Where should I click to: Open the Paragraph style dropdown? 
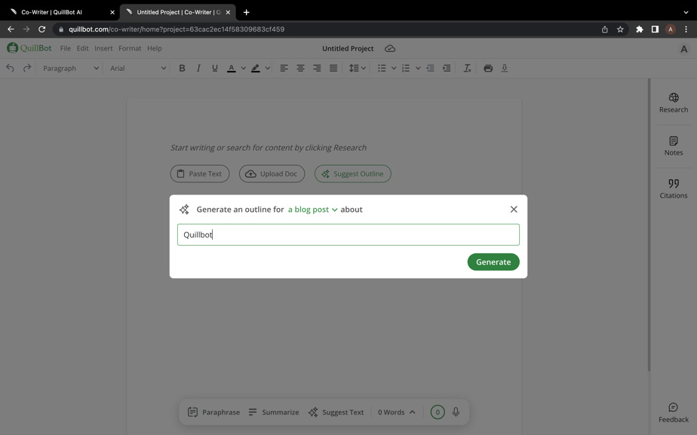(70, 68)
